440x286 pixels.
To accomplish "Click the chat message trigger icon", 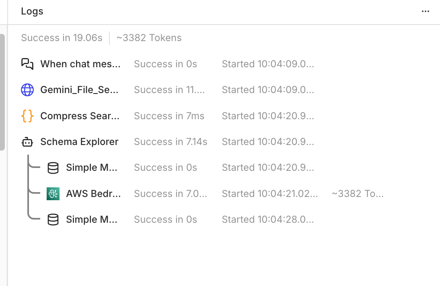I will point(27,64).
